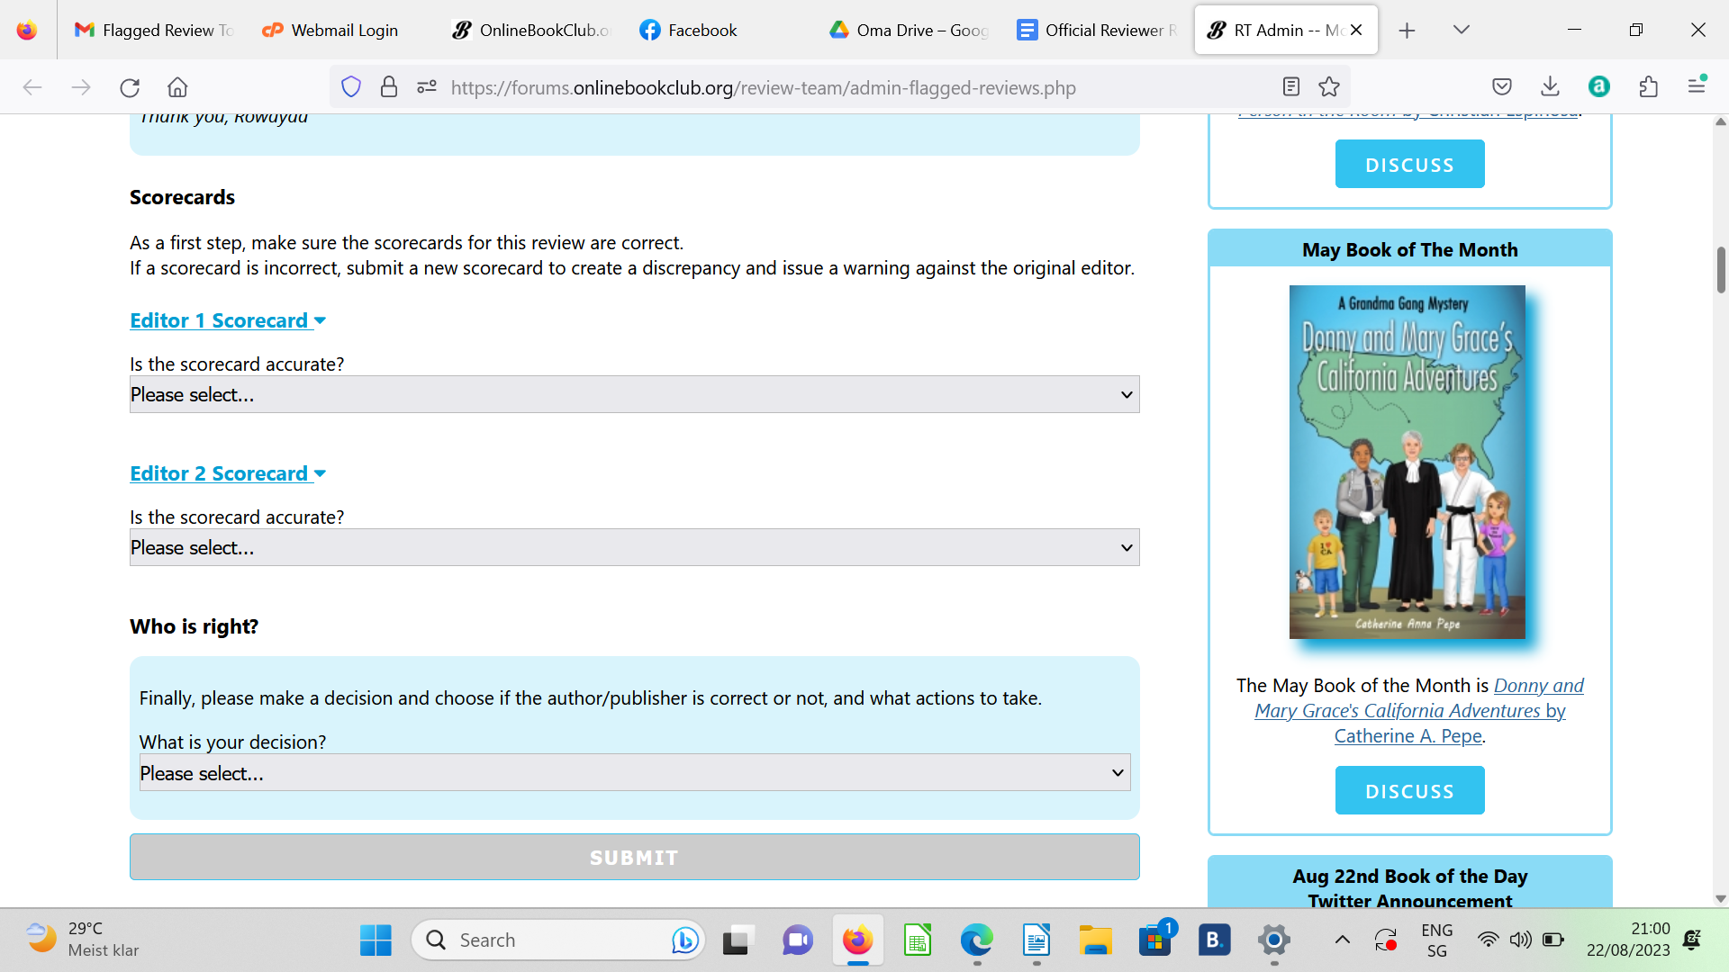Image resolution: width=1729 pixels, height=972 pixels.
Task: Open the LibreOffice Calc taskbar icon
Action: pyautogui.click(x=917, y=940)
